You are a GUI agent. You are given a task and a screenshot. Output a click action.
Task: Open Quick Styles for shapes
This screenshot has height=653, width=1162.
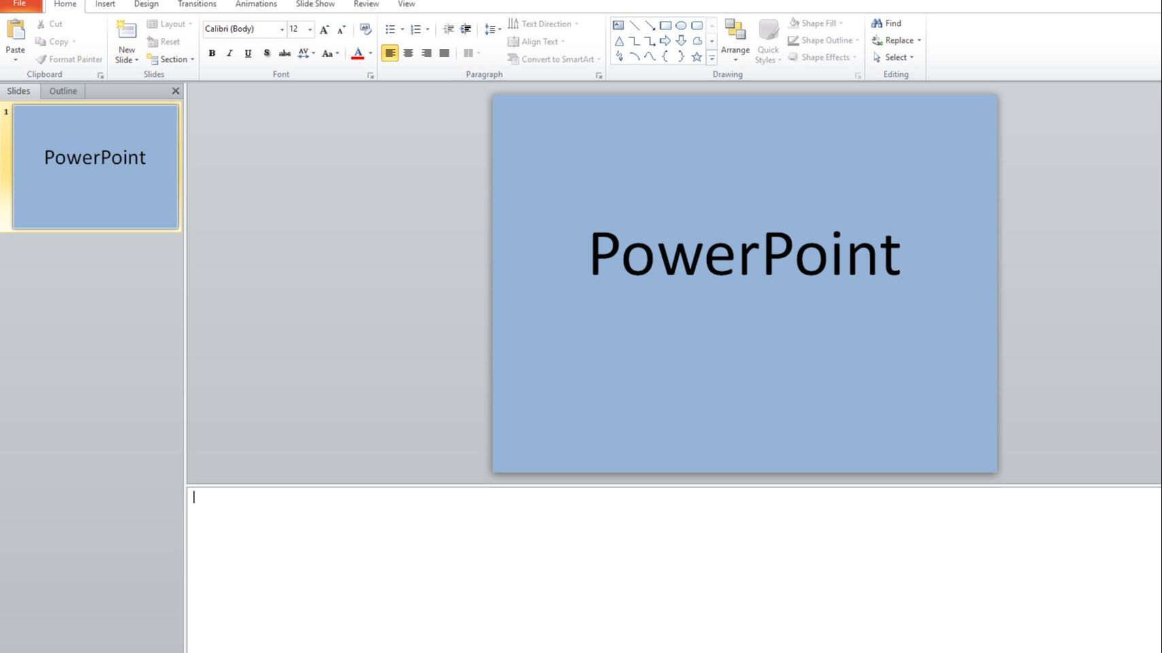click(767, 41)
